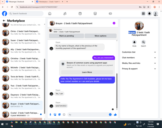This screenshot has height=128, width=162.
Task: Open the Gaming icon in top navigation
Action: point(110,14)
